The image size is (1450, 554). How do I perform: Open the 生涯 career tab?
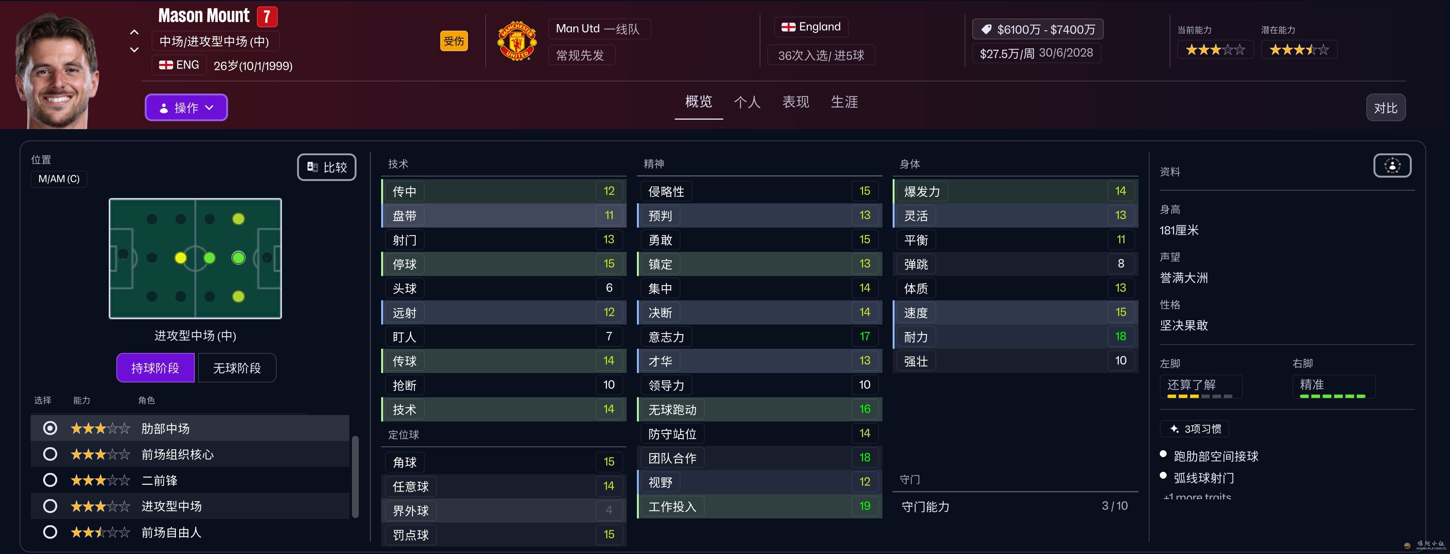tap(844, 102)
